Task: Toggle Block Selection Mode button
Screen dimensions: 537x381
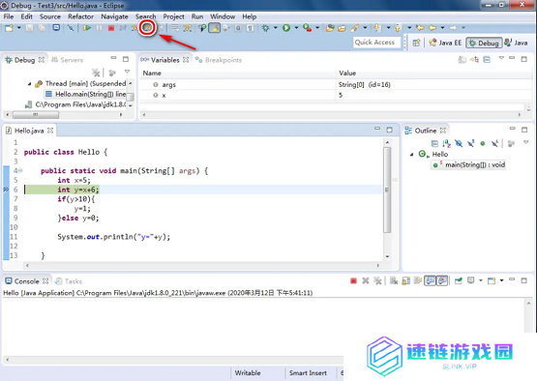Action: pos(238,28)
